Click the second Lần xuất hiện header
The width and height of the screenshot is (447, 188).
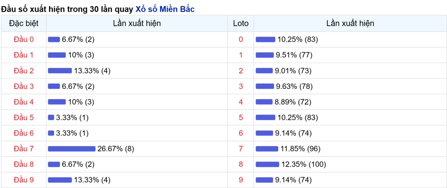pos(350,23)
